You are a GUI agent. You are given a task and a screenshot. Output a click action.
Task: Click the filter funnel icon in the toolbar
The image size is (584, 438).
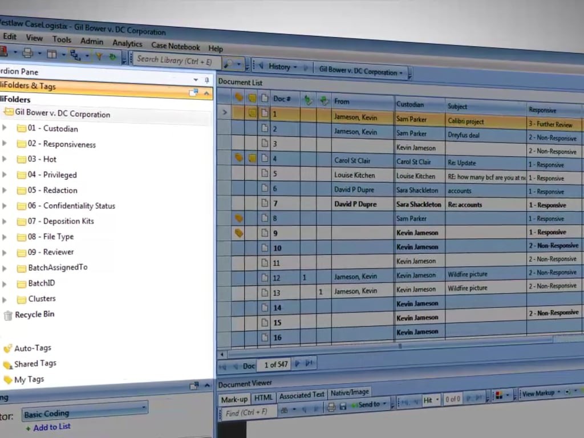click(x=99, y=56)
